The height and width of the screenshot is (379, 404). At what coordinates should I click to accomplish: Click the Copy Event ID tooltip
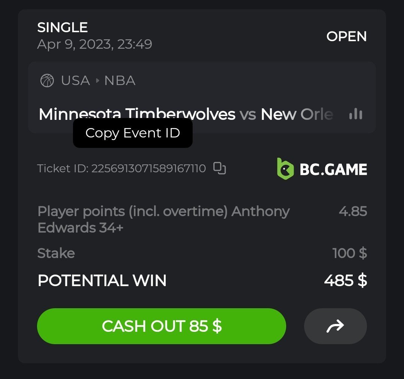point(133,133)
